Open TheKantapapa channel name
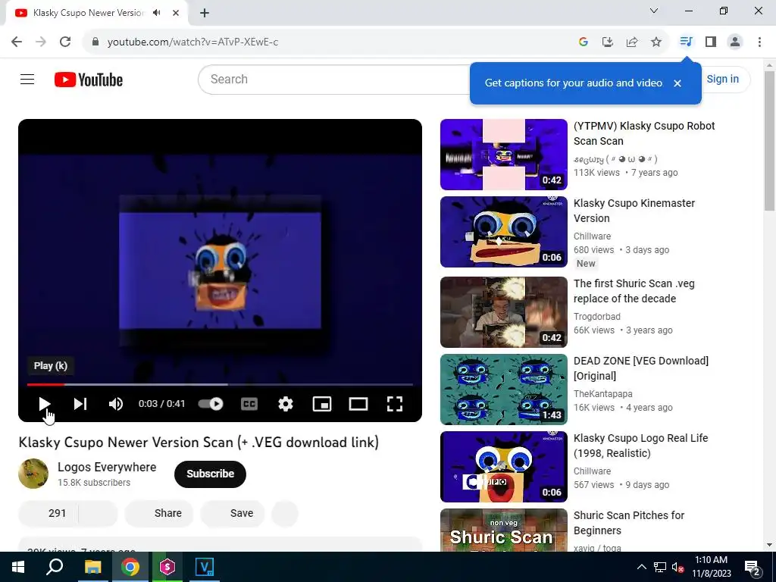 [602, 393]
